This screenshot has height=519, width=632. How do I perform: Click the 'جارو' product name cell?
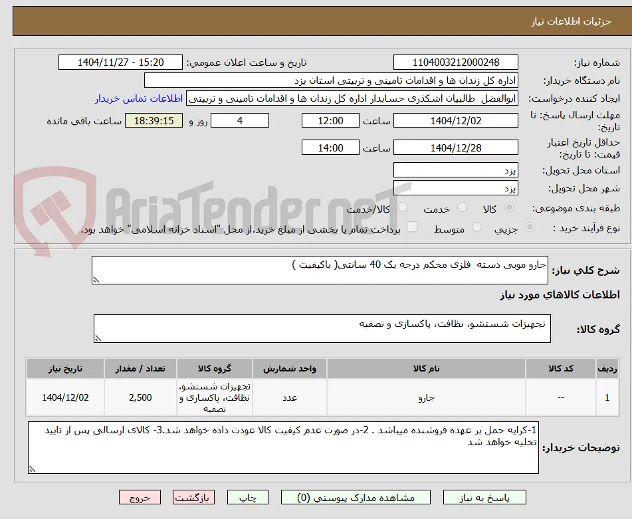[426, 397]
